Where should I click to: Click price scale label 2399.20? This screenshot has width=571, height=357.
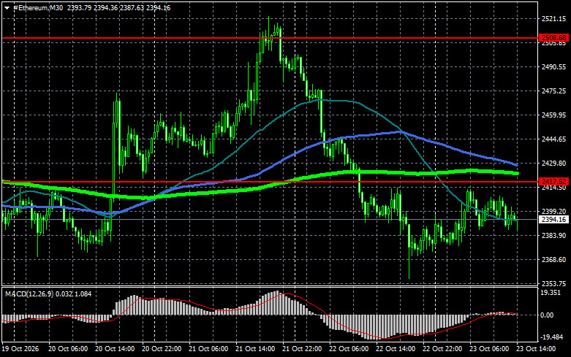point(553,212)
